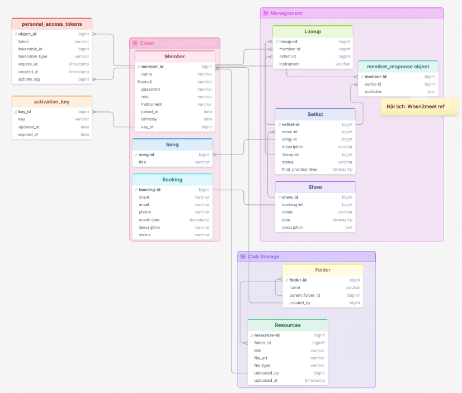This screenshot has height=393, width=462.
Task: Select the member_response object table header
Action: (398, 67)
